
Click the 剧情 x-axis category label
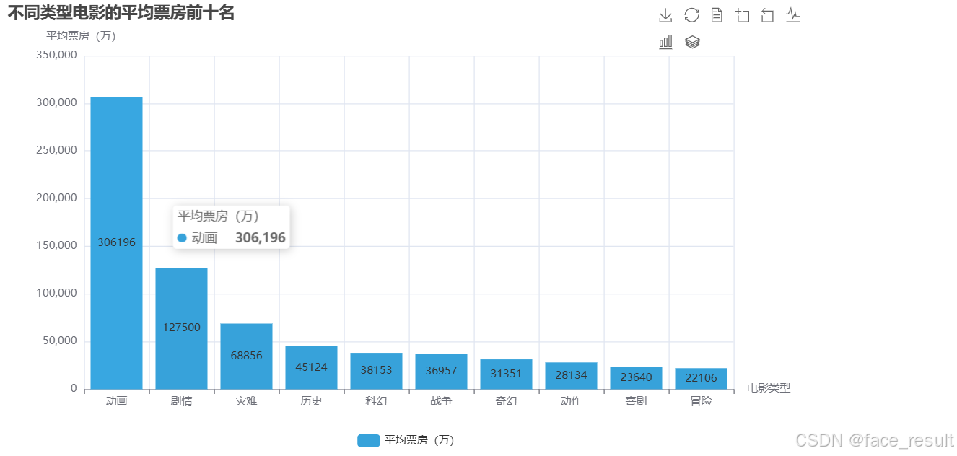pos(181,401)
